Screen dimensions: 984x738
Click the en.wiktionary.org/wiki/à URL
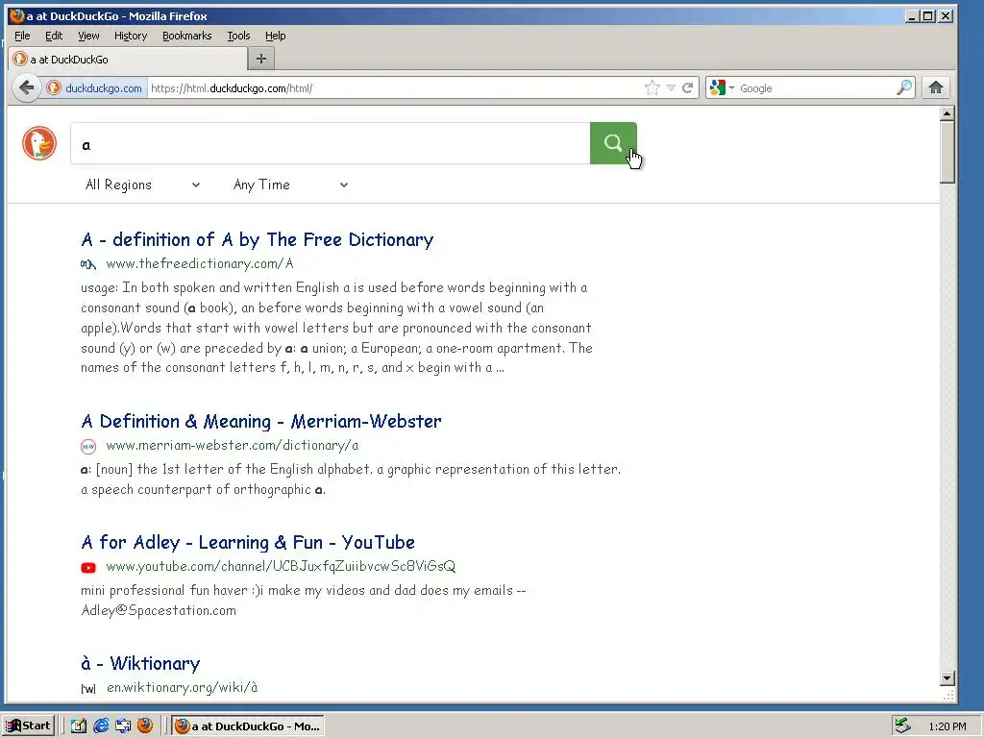click(x=182, y=688)
